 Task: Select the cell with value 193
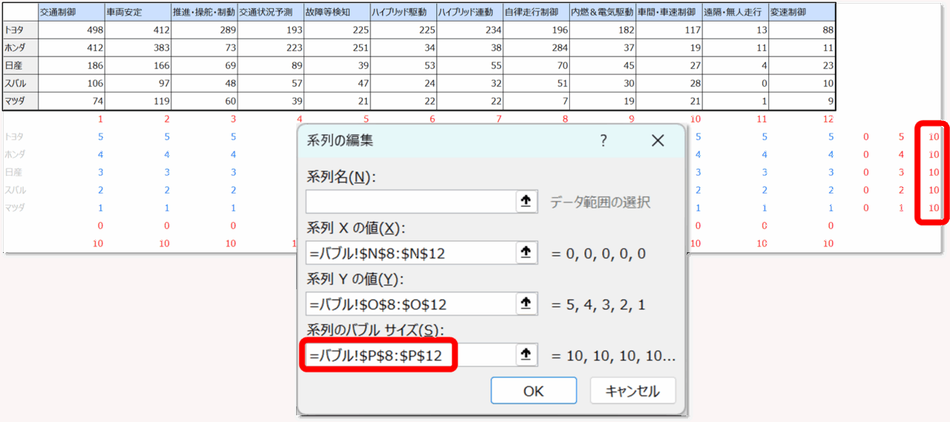(x=270, y=30)
